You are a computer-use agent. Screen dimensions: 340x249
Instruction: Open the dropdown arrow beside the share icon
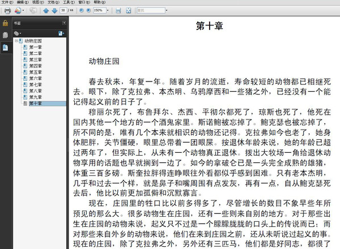click(x=23, y=10)
